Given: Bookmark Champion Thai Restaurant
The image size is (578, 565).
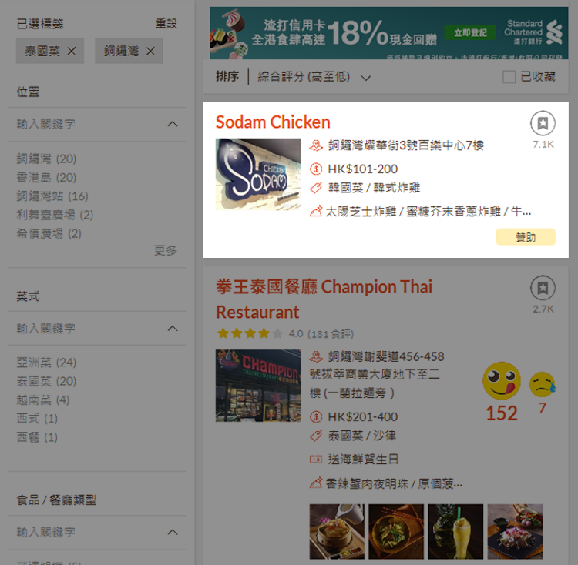Looking at the screenshot, I should coord(543,288).
